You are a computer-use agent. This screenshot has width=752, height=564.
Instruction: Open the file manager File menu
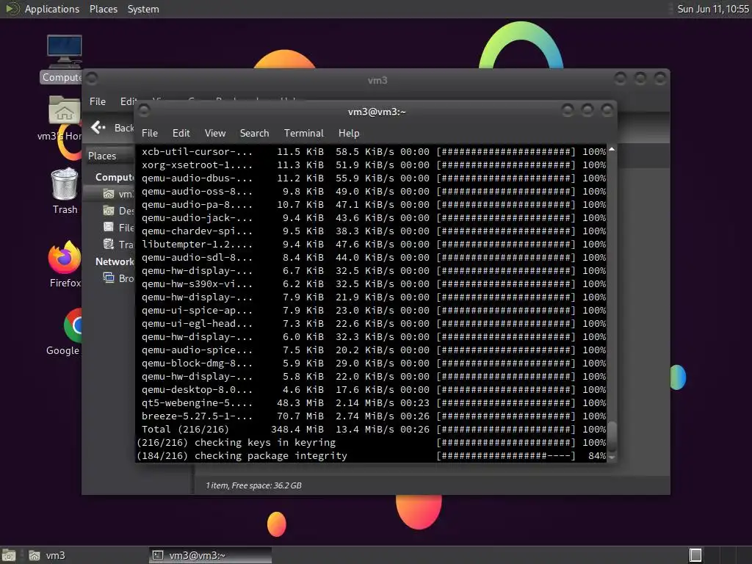pyautogui.click(x=98, y=101)
